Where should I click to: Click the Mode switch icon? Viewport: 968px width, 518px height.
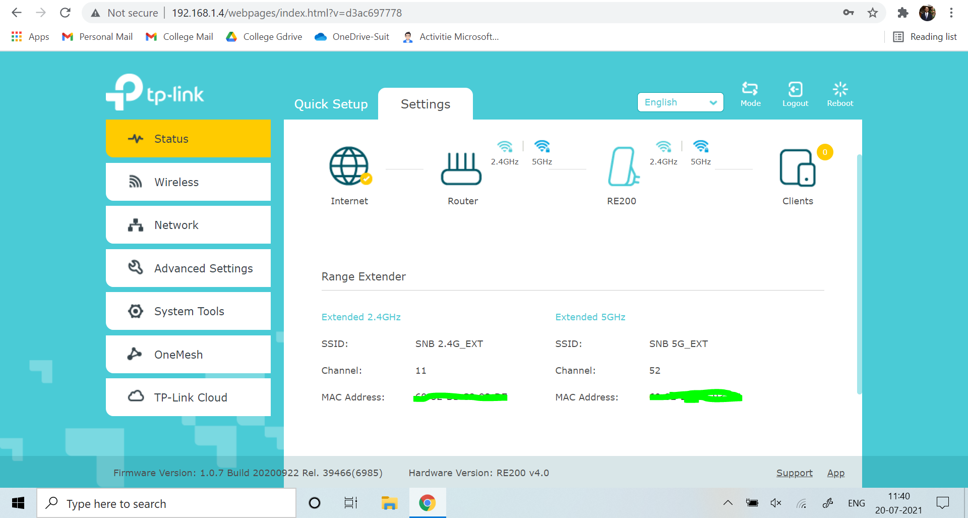coord(750,90)
